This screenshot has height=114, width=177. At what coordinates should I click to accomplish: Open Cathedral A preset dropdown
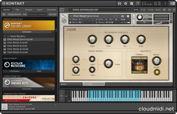click(x=140, y=72)
